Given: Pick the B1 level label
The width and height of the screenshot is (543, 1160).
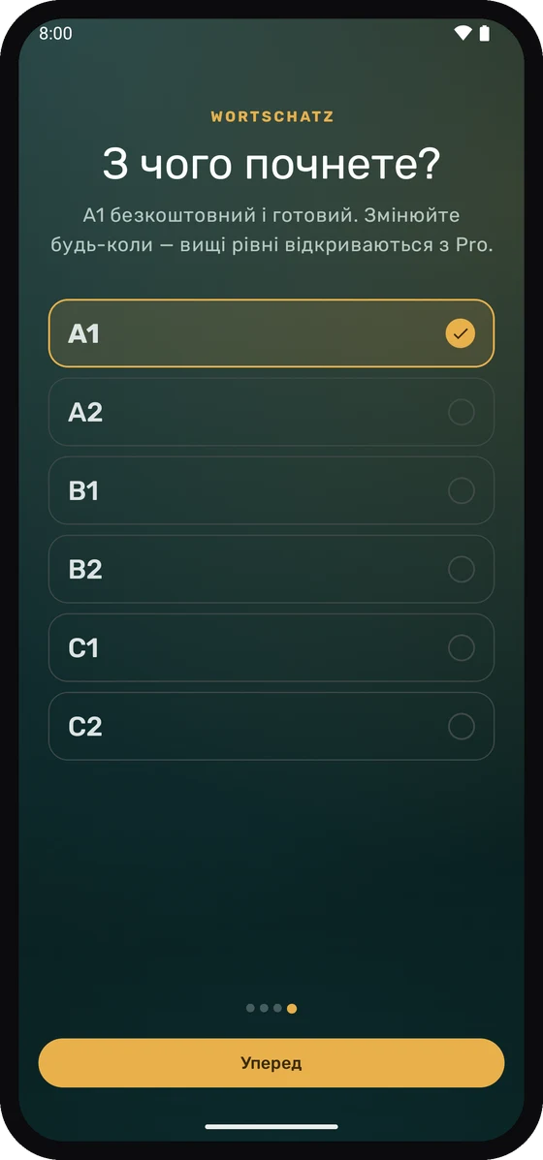Looking at the screenshot, I should coord(83,490).
